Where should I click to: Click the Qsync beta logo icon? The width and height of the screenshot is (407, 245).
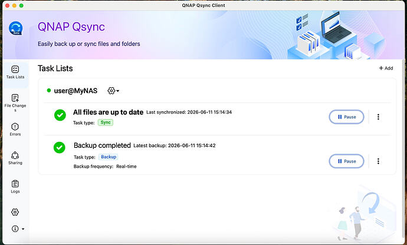tap(15, 28)
